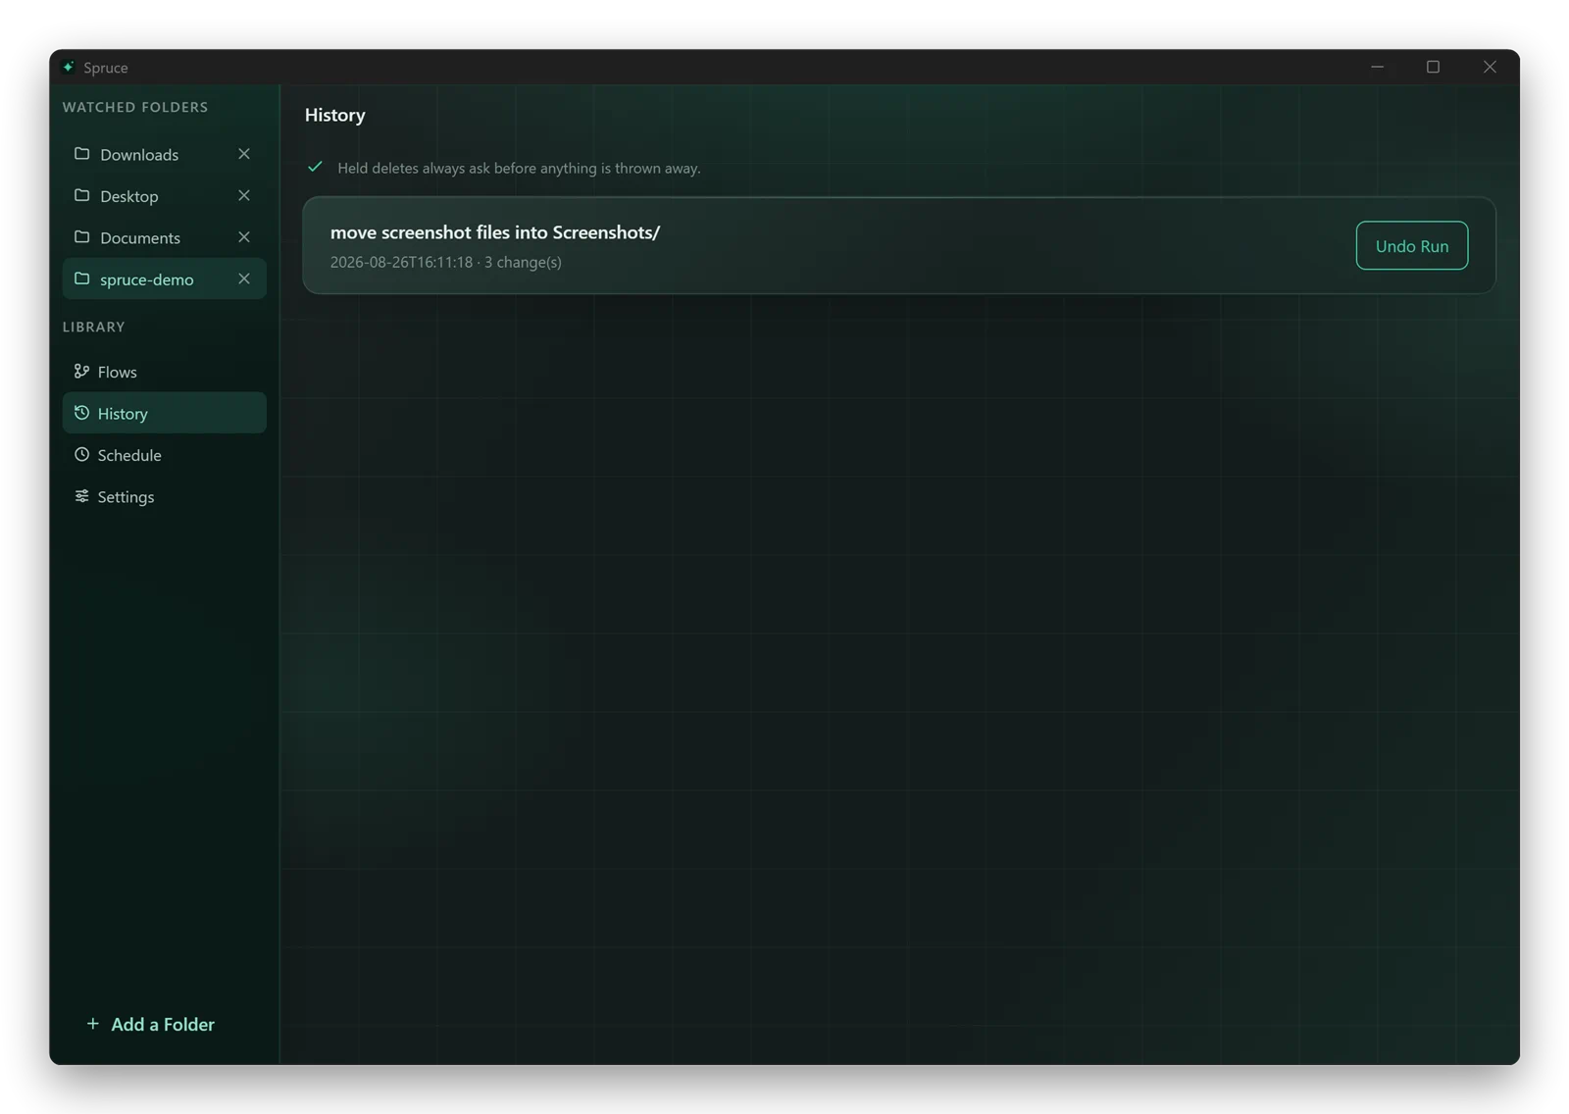The image size is (1569, 1114).
Task: Select the spruce-demo watched folder
Action: (x=164, y=278)
